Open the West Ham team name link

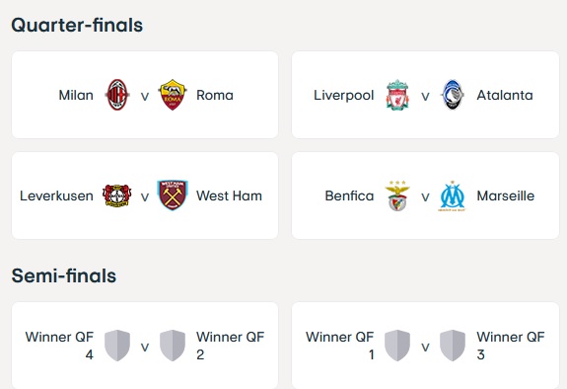point(229,195)
